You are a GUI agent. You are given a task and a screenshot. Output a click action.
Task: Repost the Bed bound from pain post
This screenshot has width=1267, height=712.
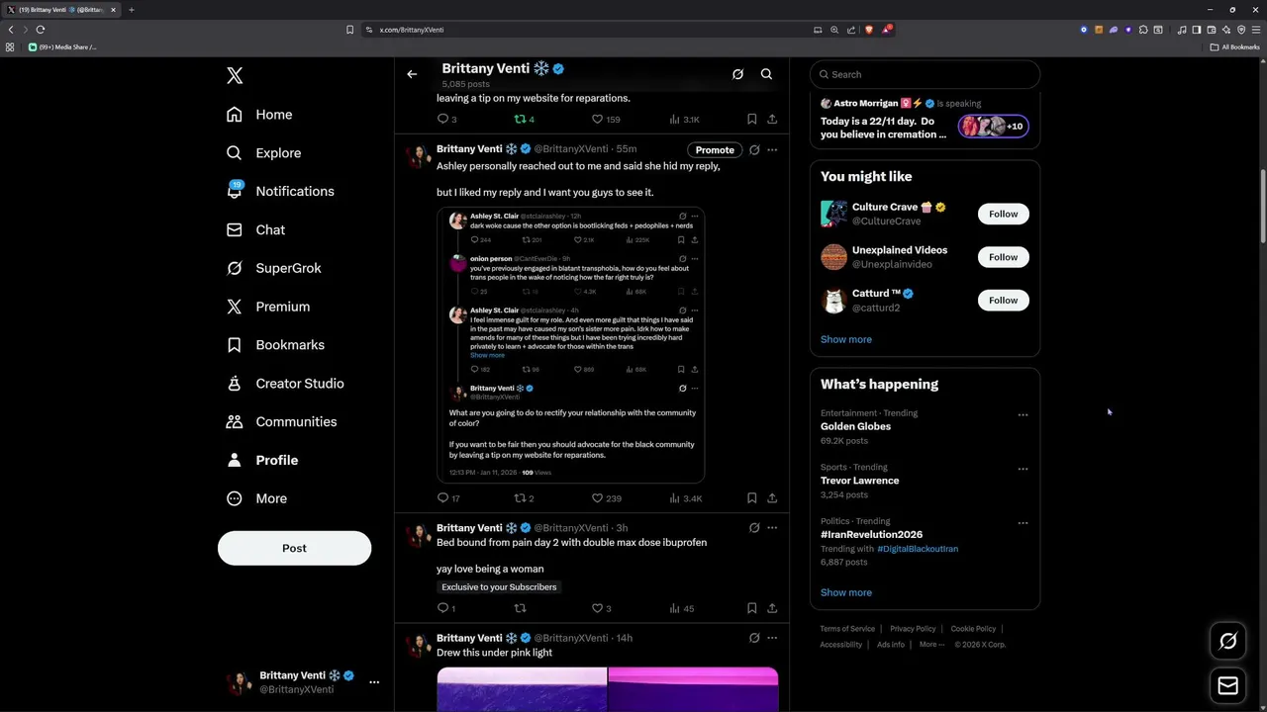(520, 608)
